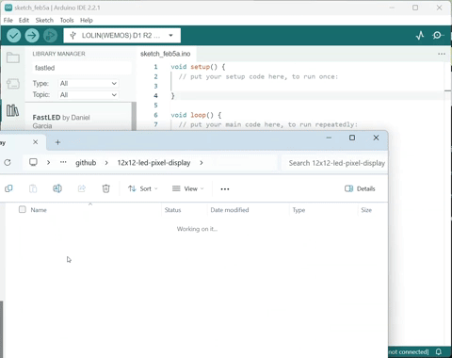Click the Verify checkmark button in Arduino IDE
Viewport: 452px width, 358px height.
[x=13, y=36]
